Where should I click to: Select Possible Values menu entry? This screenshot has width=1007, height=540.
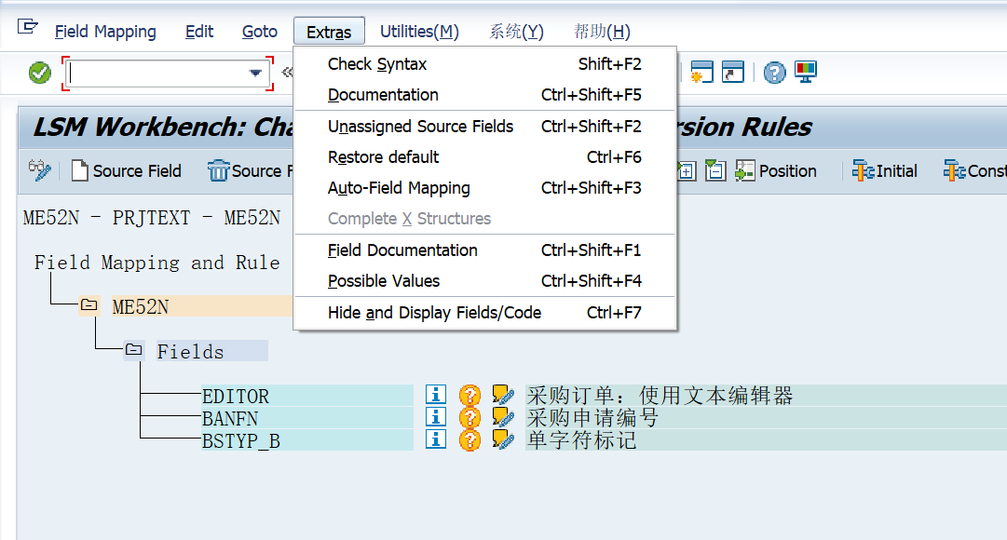[485, 281]
